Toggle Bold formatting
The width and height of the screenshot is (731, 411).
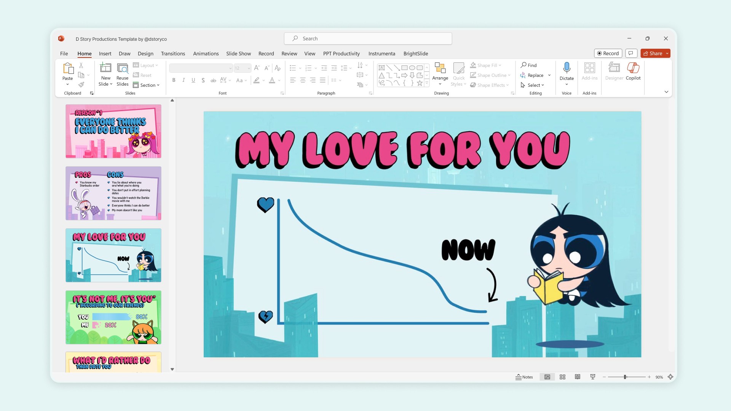(174, 80)
